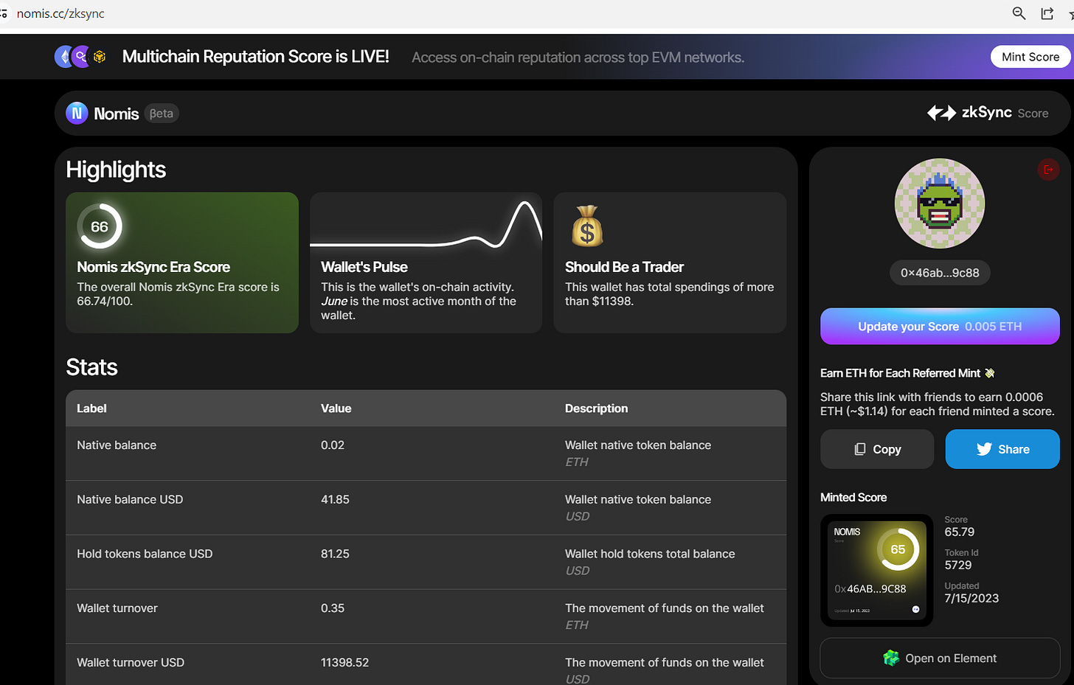
Task: Click the Description column header
Action: (x=596, y=408)
